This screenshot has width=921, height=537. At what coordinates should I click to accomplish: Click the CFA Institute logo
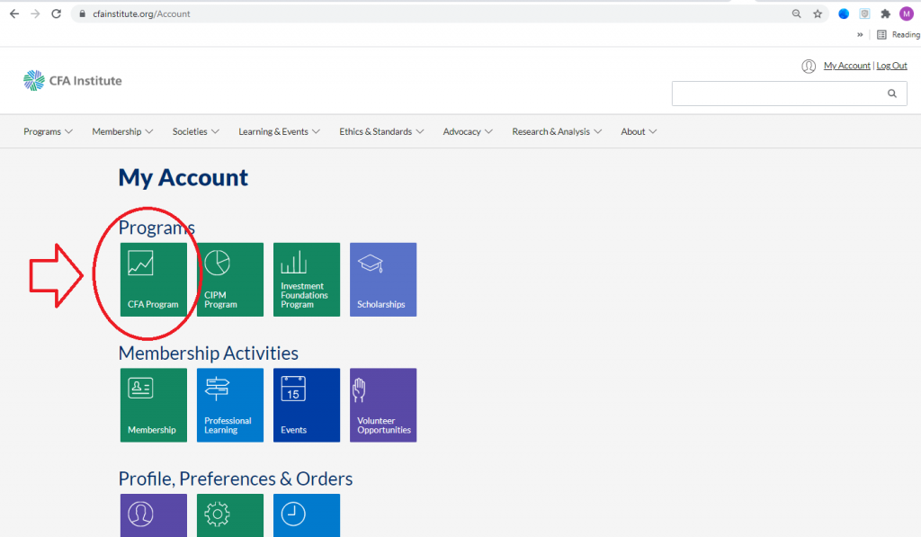72,80
